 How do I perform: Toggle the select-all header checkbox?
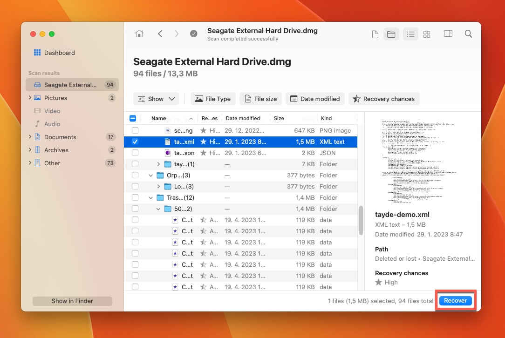click(x=133, y=118)
